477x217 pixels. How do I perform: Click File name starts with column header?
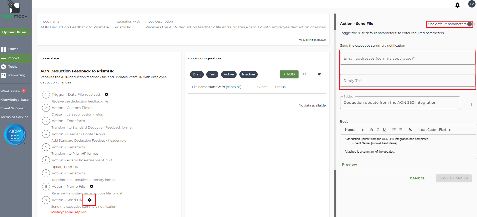click(217, 87)
